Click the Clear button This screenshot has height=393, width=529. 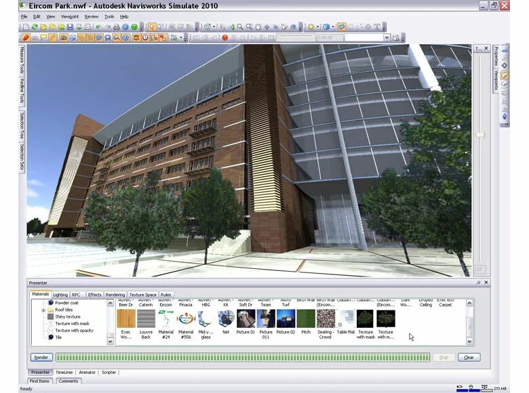coord(469,357)
